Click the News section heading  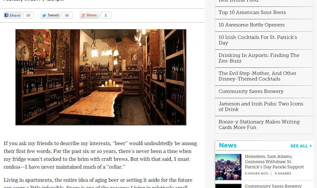pos(228,146)
